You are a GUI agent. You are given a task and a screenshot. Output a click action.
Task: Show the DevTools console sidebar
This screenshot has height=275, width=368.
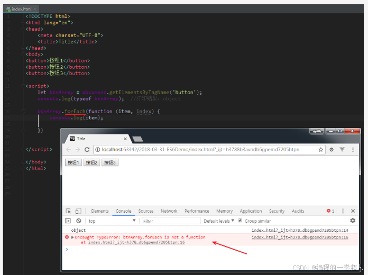(x=68, y=221)
